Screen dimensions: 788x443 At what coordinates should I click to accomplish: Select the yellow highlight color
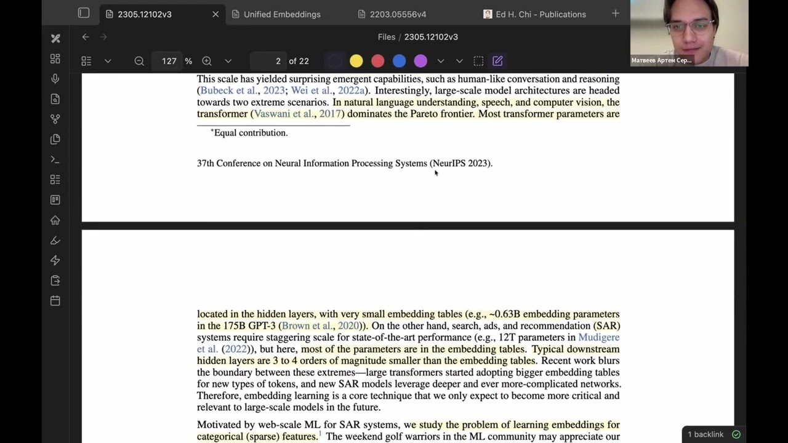click(x=356, y=61)
